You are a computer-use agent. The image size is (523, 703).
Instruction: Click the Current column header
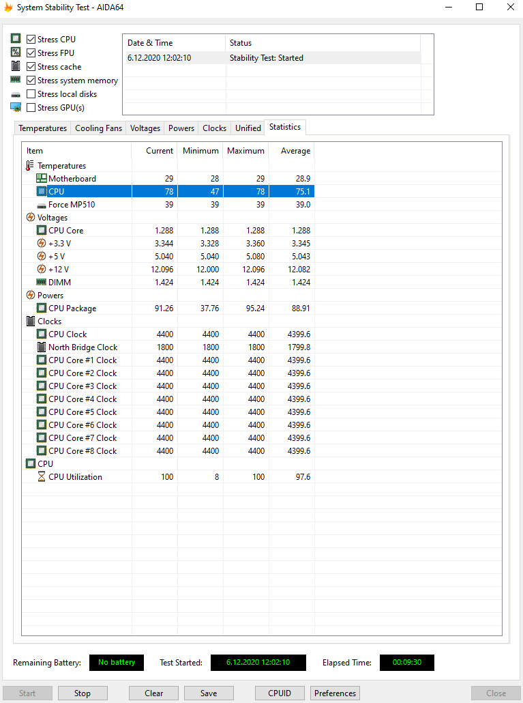[155, 151]
